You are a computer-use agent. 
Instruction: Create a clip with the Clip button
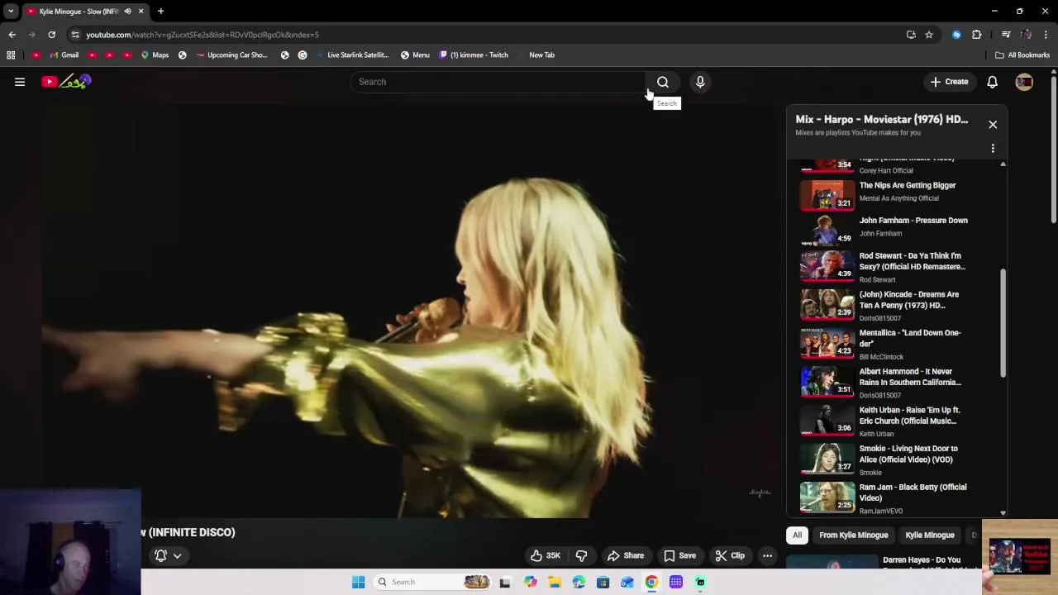[730, 555]
